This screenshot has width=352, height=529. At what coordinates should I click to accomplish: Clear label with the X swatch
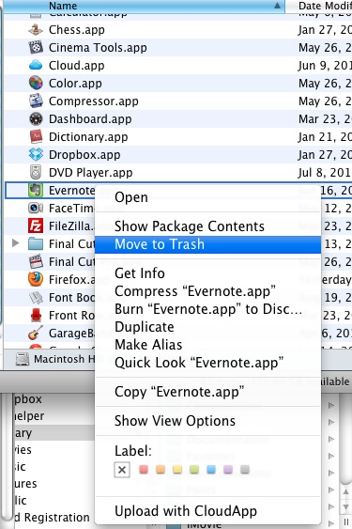coord(122,470)
